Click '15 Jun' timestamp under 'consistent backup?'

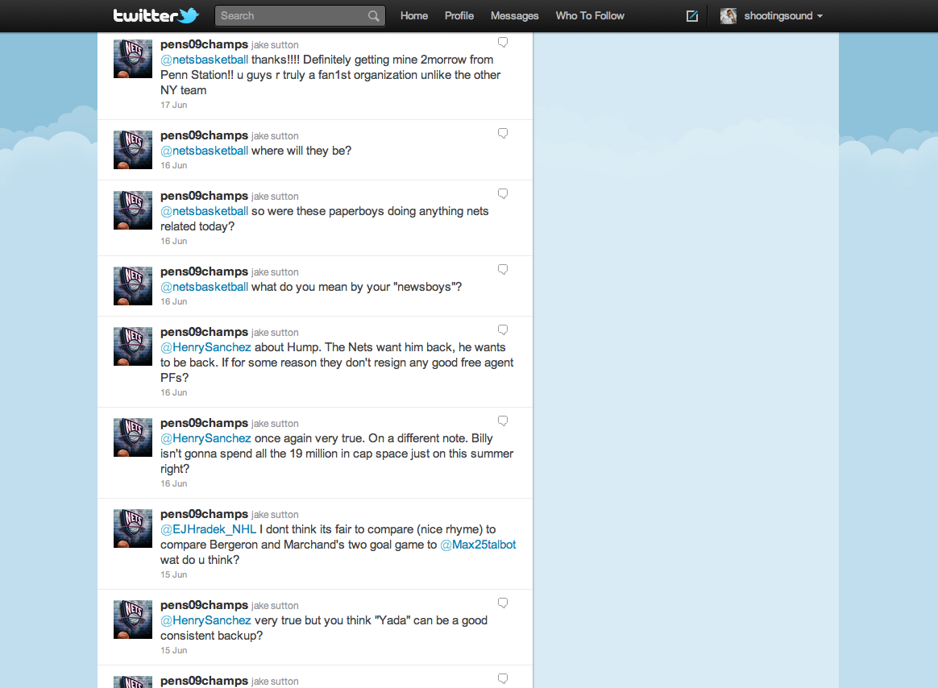pos(173,650)
